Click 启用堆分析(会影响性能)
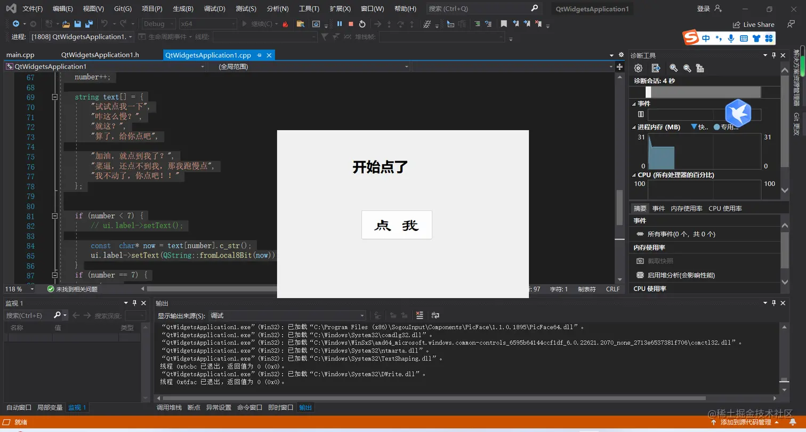806x432 pixels. [x=681, y=275]
